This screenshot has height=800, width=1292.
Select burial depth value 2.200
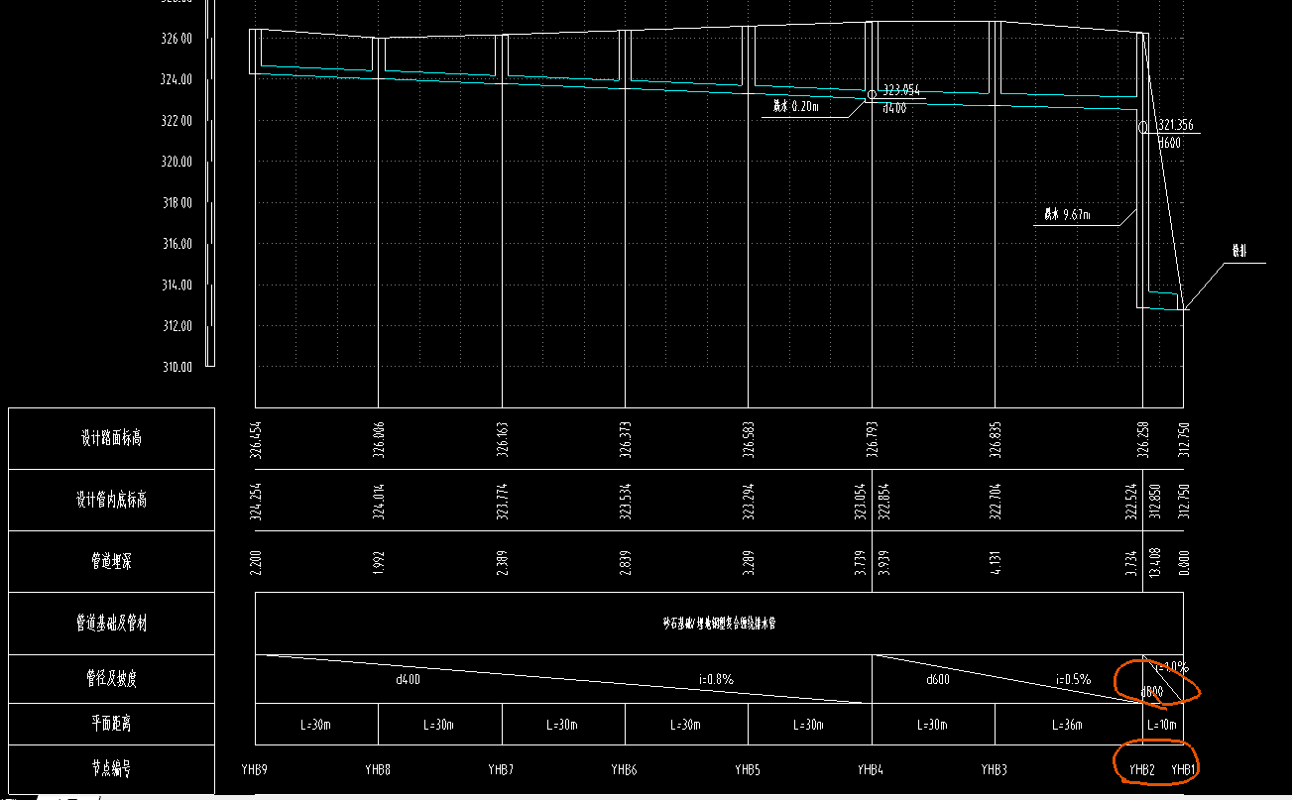(x=256, y=562)
